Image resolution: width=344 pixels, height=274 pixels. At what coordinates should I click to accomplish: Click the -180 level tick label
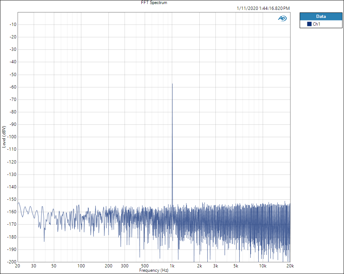pyautogui.click(x=12, y=237)
